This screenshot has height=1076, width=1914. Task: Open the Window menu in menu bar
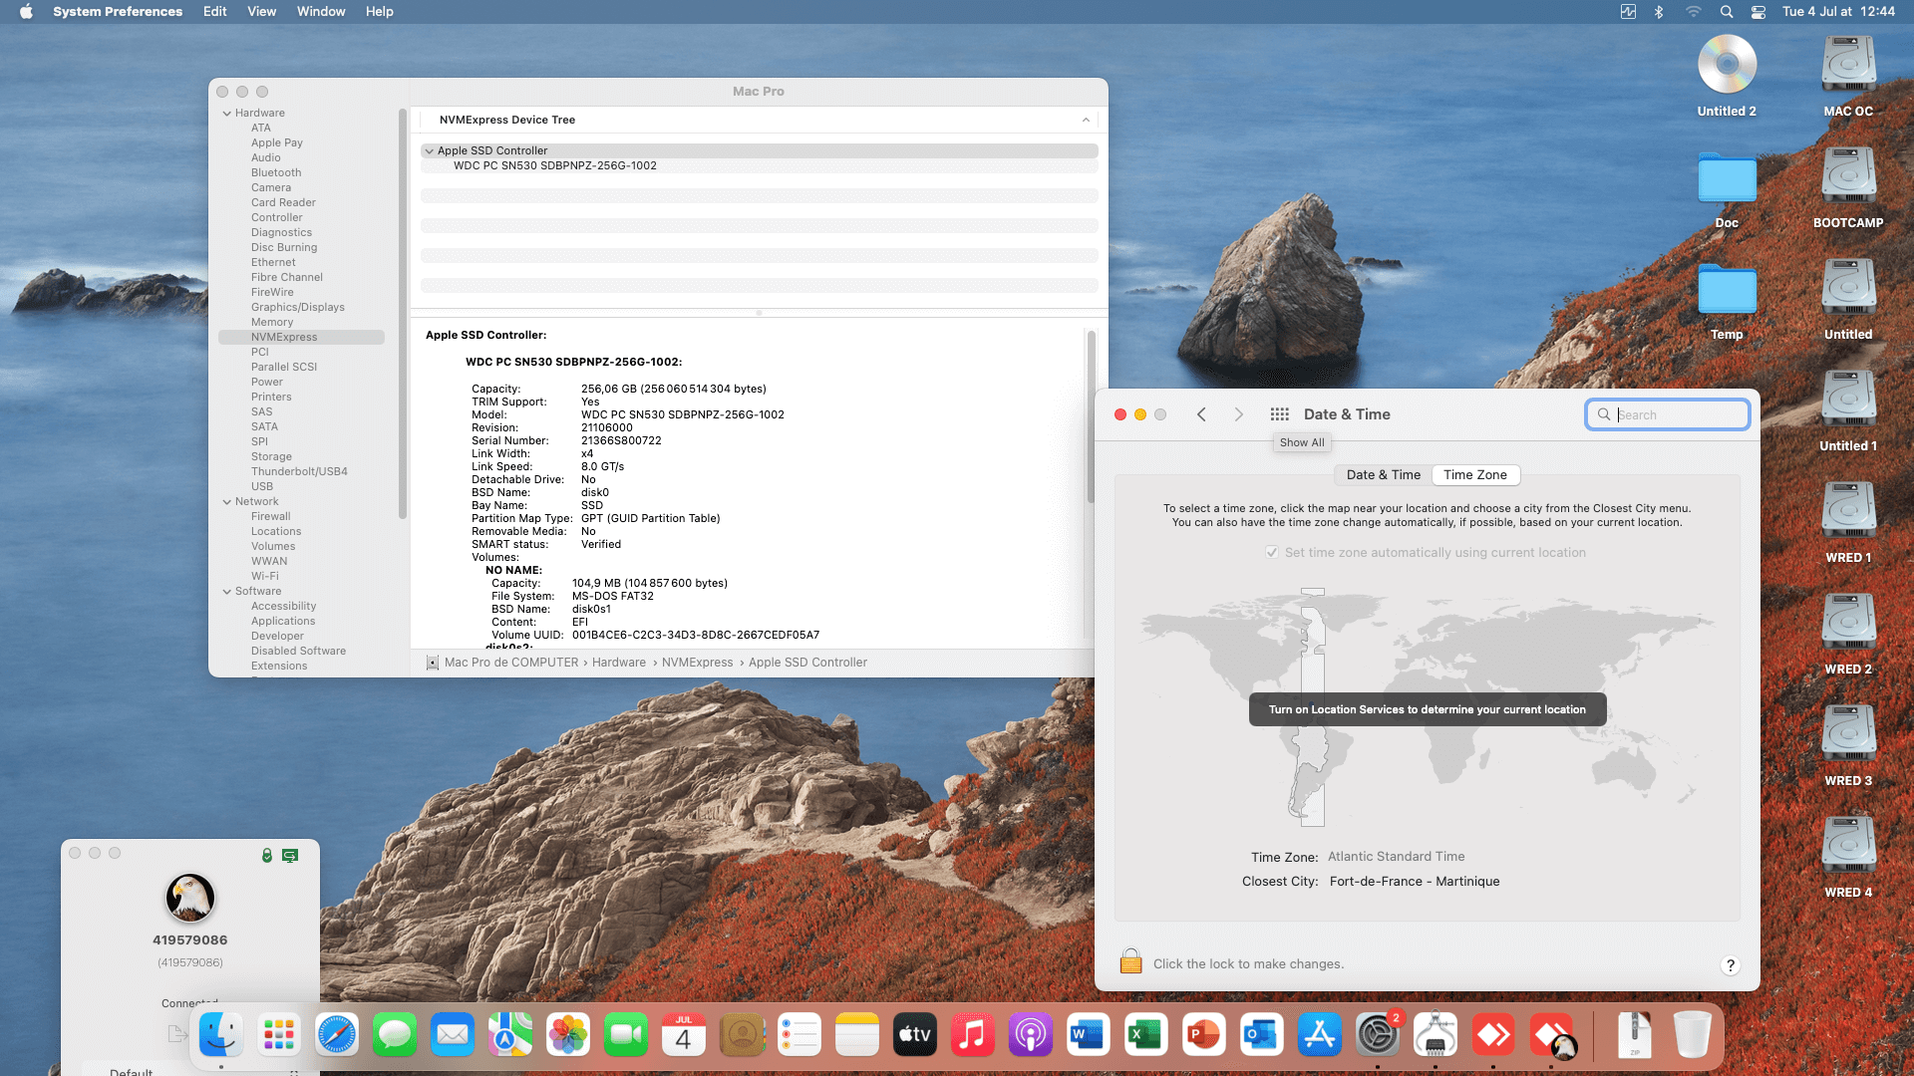(320, 12)
